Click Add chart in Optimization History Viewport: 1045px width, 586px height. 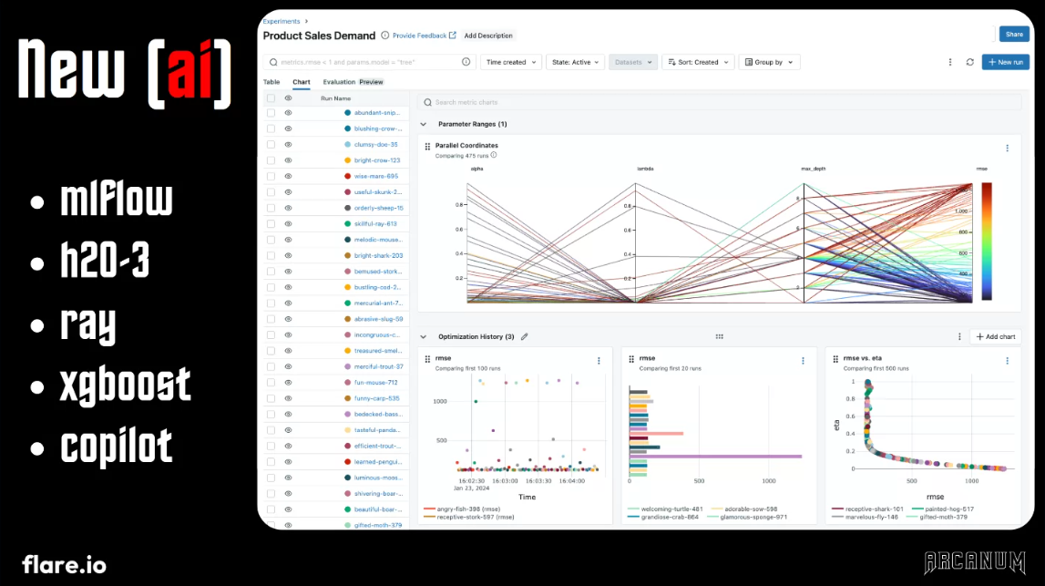pos(996,336)
